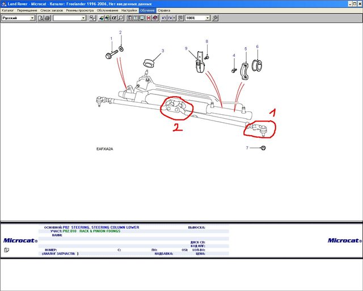
Task: Click the notes icon below left Microcat logo
Action: coord(6,250)
